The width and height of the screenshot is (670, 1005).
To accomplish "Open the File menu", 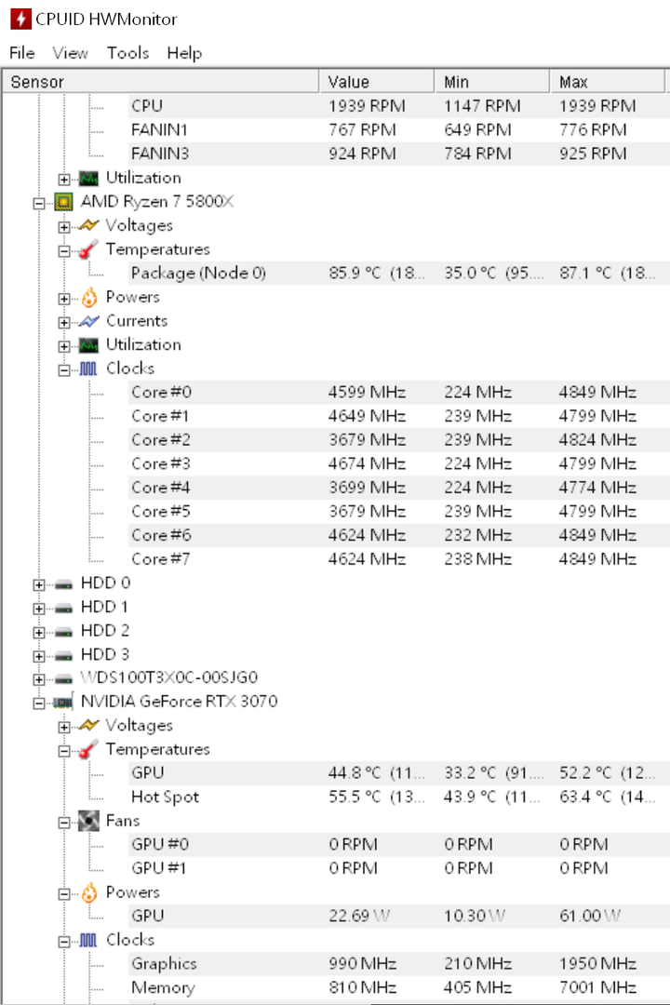I will point(22,53).
